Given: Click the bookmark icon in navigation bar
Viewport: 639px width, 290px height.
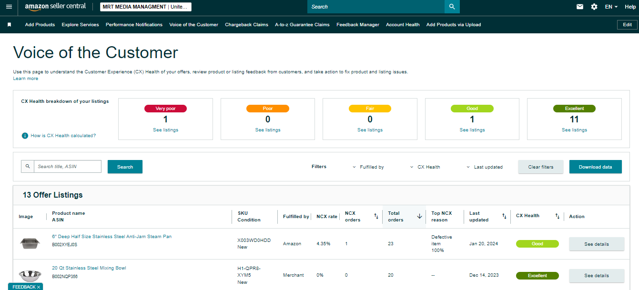Looking at the screenshot, I should click(x=9, y=25).
